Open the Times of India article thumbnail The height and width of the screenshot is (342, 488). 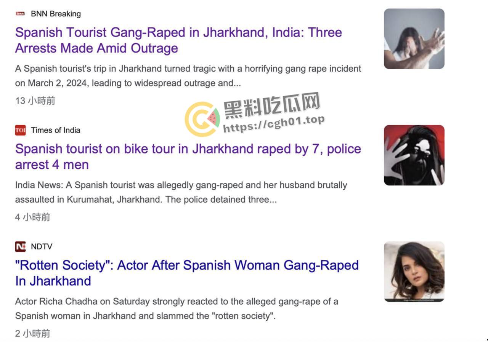[x=414, y=155]
